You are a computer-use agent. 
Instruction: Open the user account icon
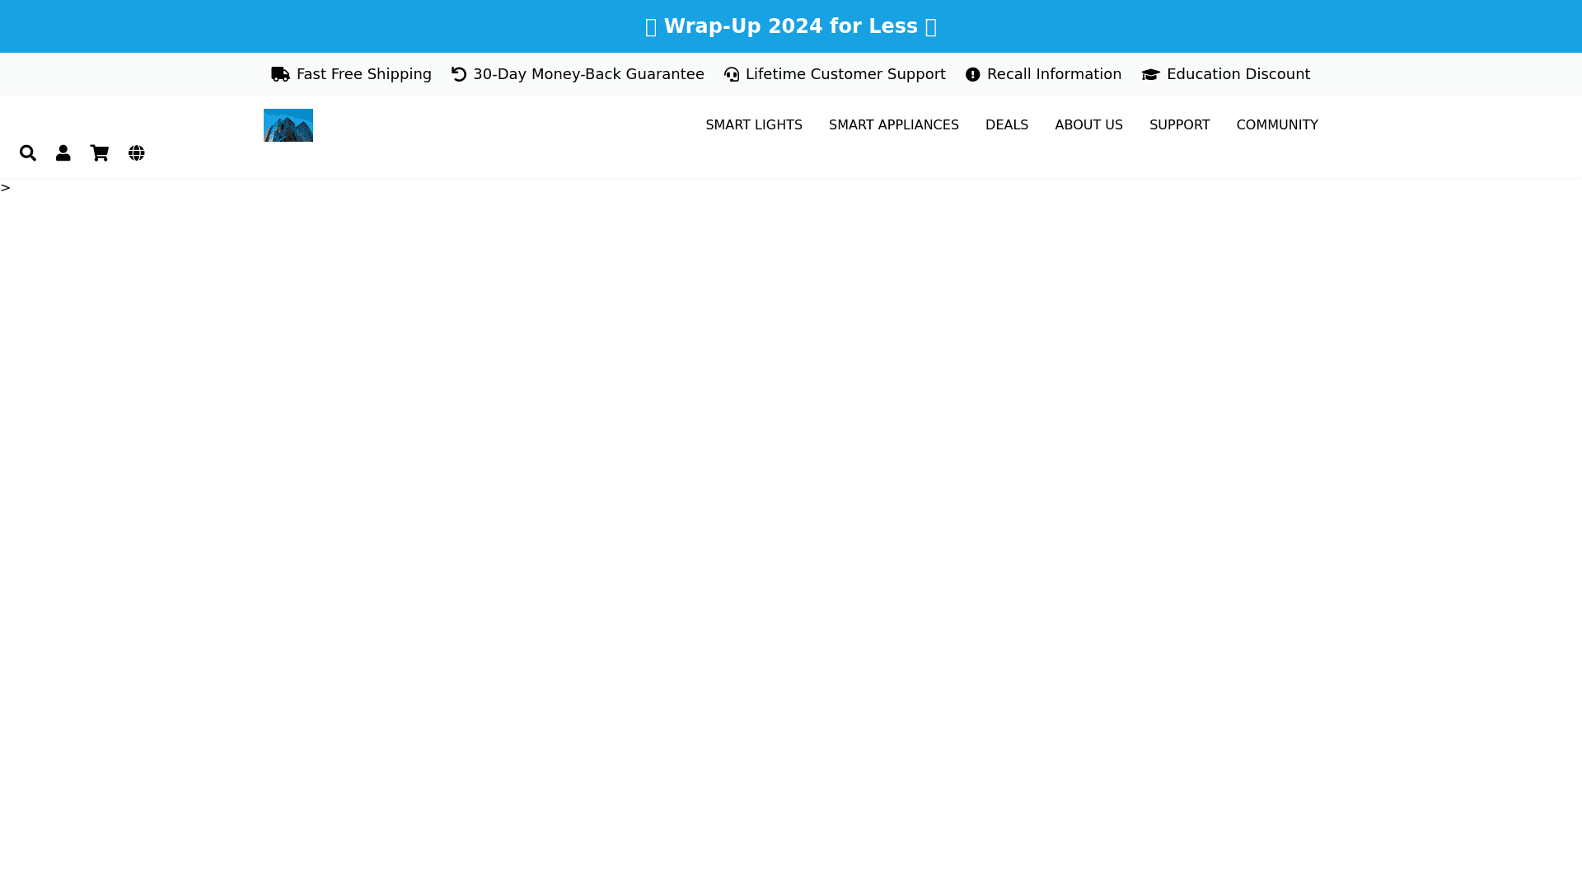(63, 153)
